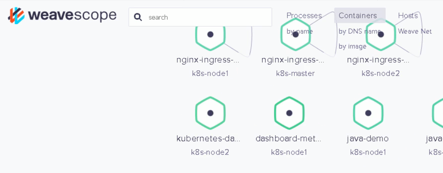The width and height of the screenshot is (443, 173).
Task: Select nginx-ingress hexagon node on k8s-node2
Action: click(x=381, y=35)
